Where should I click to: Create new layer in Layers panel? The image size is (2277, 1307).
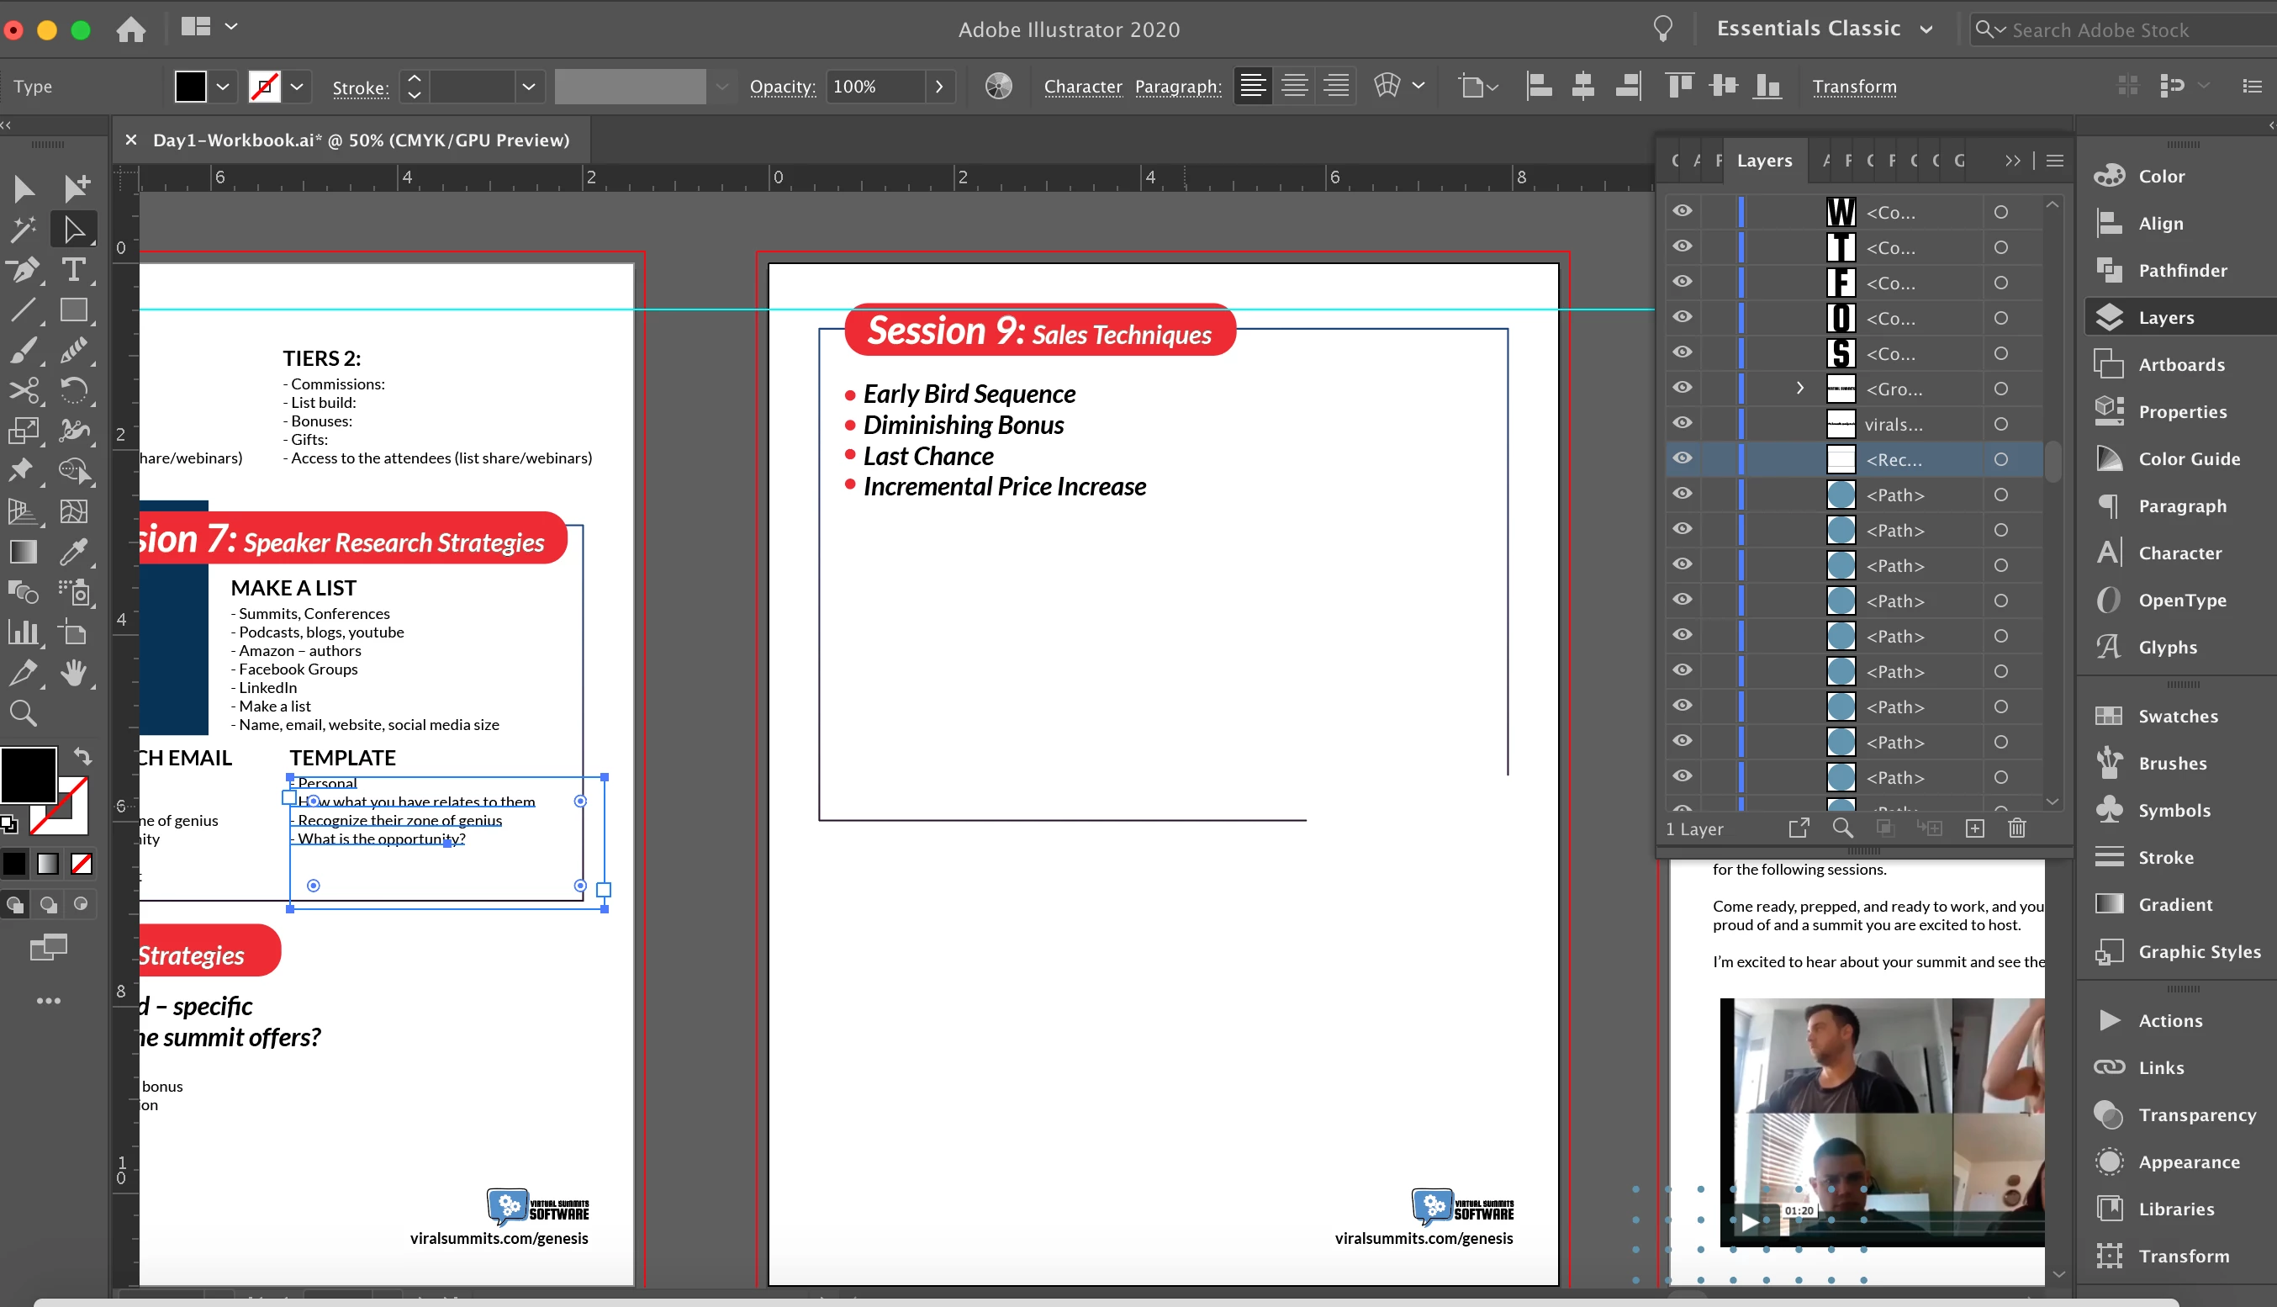tap(1974, 828)
